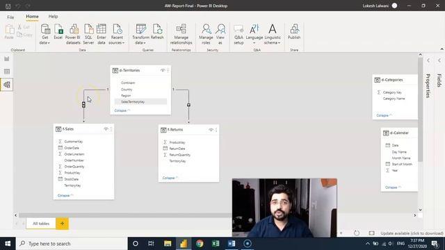The height and width of the screenshot is (250, 445).
Task: Select ReturnQuantity field in f-Returns
Action: coord(180,155)
